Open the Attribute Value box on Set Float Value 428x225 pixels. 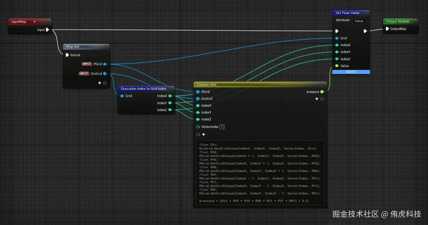[x=359, y=21]
